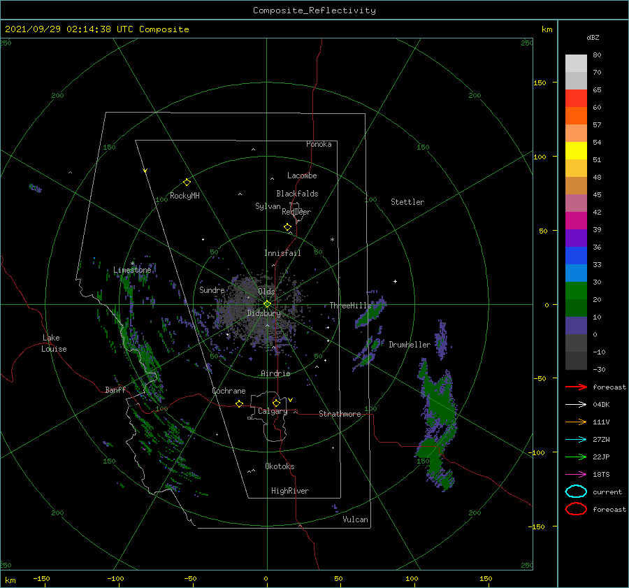Click the Banff label

tap(115, 389)
